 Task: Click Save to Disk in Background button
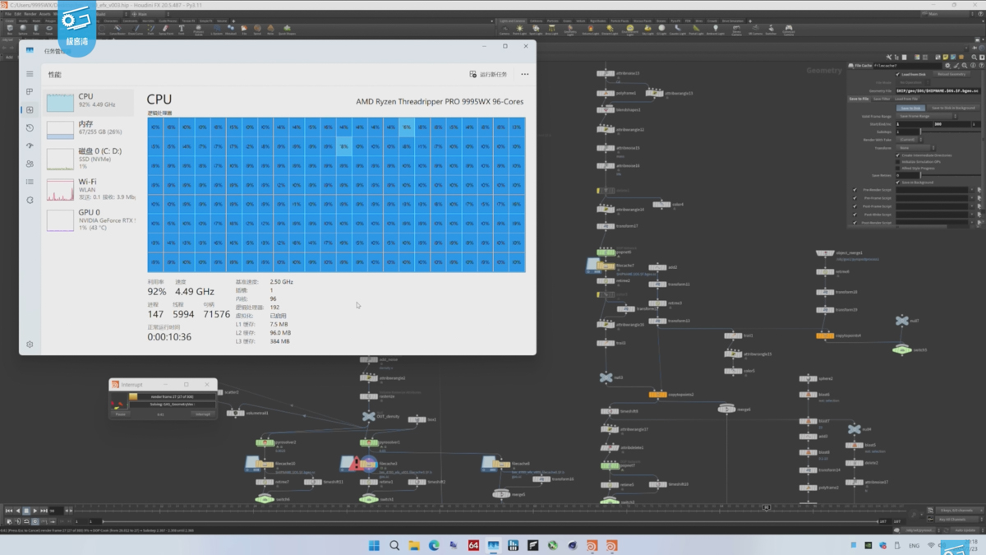point(953,108)
